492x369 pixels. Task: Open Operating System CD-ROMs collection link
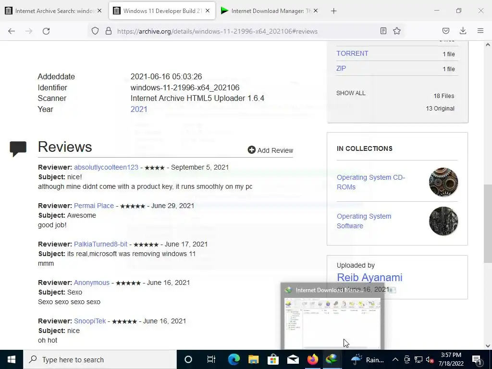click(x=370, y=182)
